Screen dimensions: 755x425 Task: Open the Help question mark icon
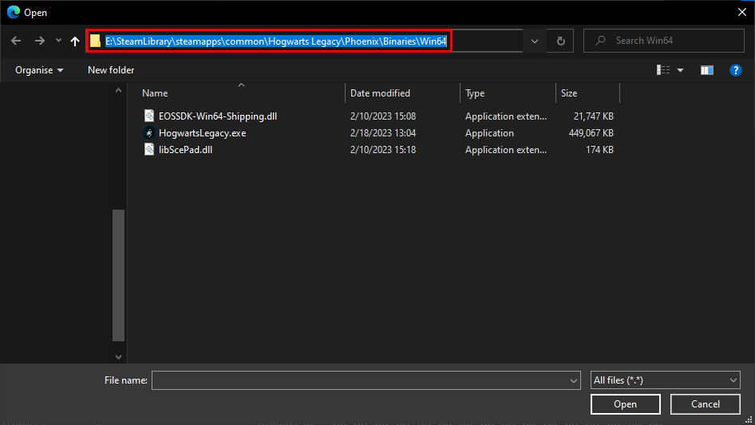736,70
